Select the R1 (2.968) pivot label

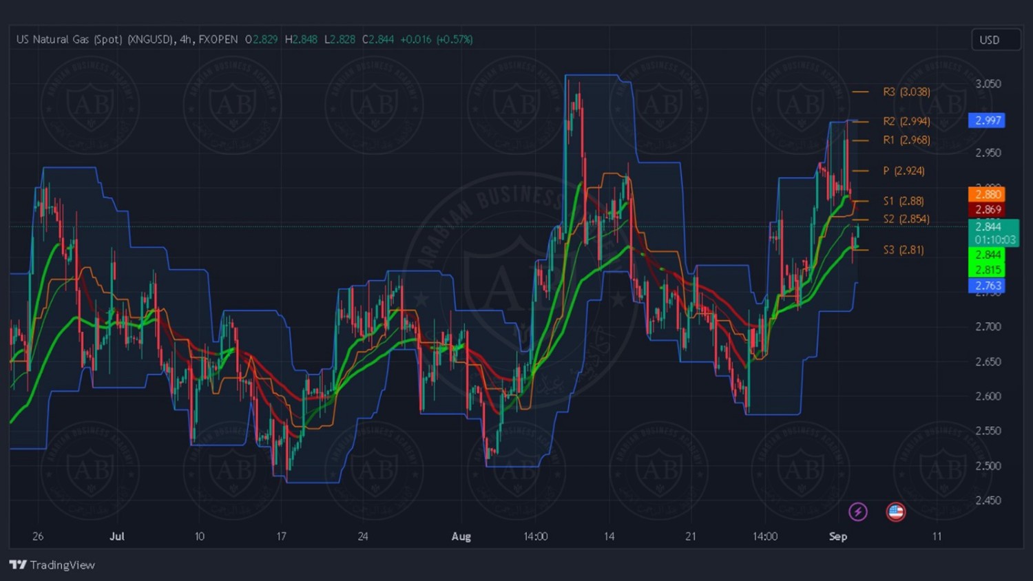point(906,140)
